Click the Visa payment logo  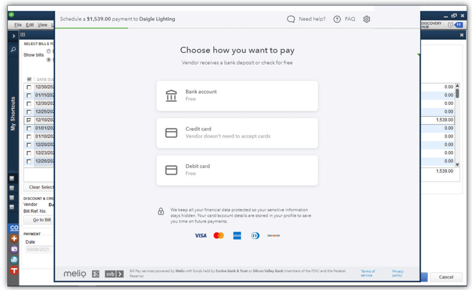(x=201, y=235)
